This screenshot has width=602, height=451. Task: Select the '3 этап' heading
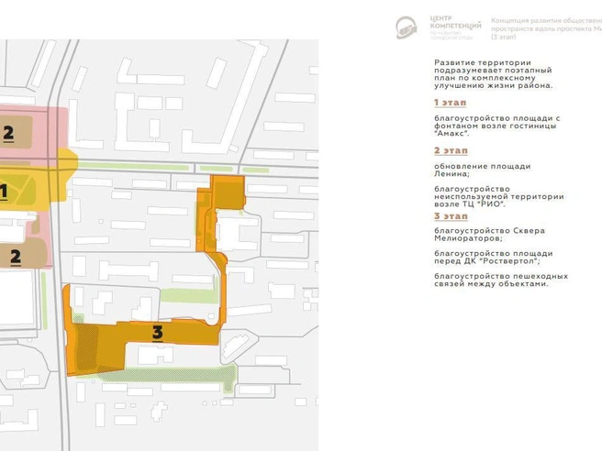[x=451, y=216]
